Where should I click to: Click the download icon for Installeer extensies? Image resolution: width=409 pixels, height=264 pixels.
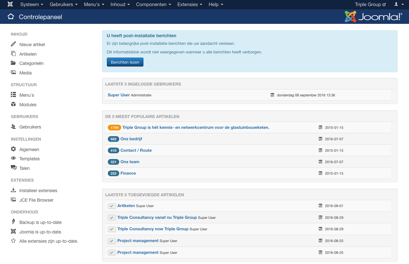tap(13, 190)
